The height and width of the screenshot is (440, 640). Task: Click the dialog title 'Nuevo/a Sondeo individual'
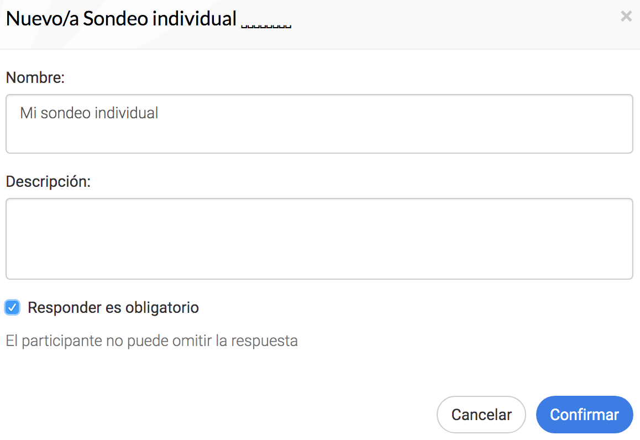(121, 19)
